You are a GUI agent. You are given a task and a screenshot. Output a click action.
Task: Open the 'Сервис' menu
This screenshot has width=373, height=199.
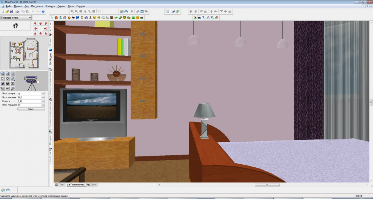click(62, 6)
